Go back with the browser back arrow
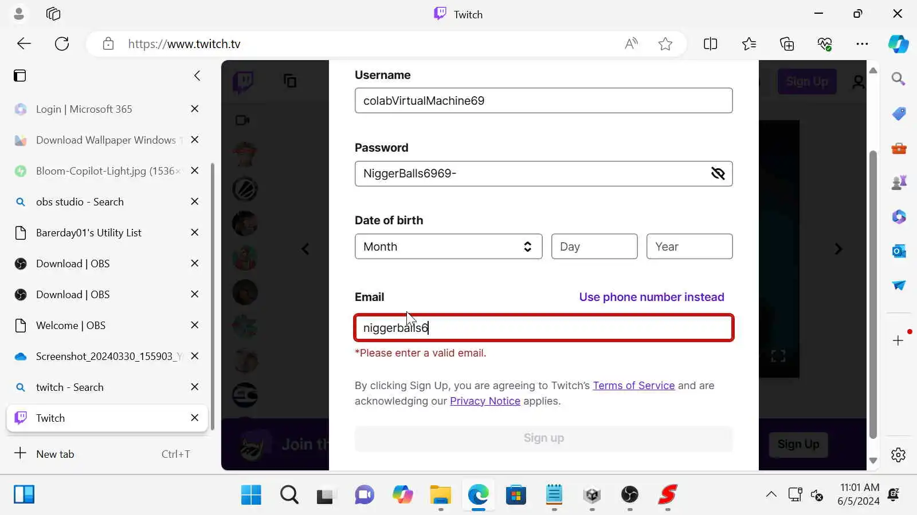 [24, 43]
